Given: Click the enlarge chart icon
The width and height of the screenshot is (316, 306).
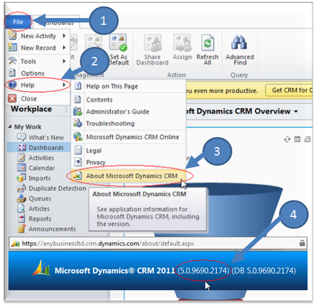Looking at the screenshot, I should 308,139.
